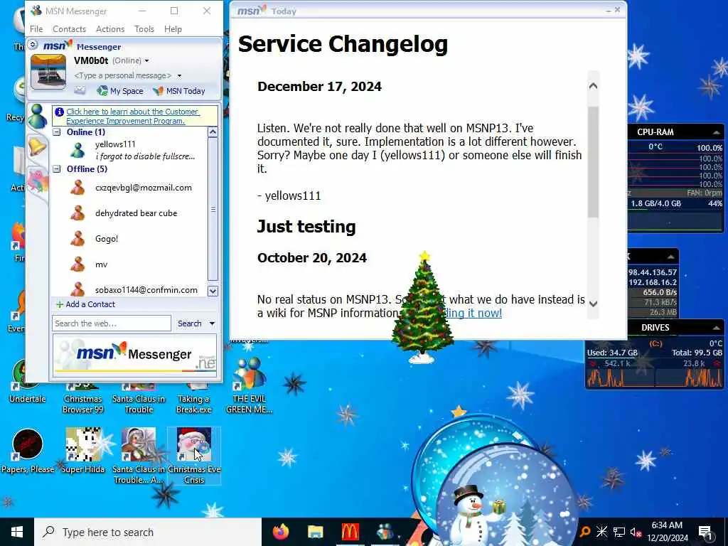Screen dimensions: 728x546
Task: Open the Undertale desktop shortcut
Action: click(27, 382)
